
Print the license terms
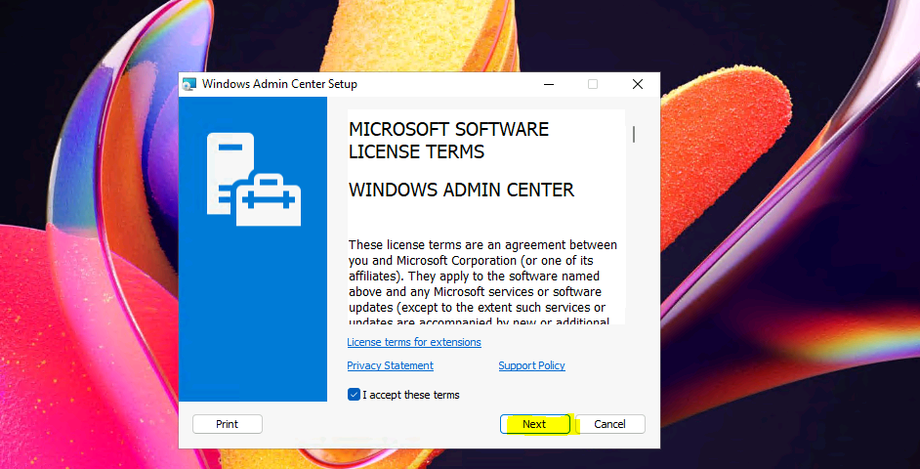[227, 424]
